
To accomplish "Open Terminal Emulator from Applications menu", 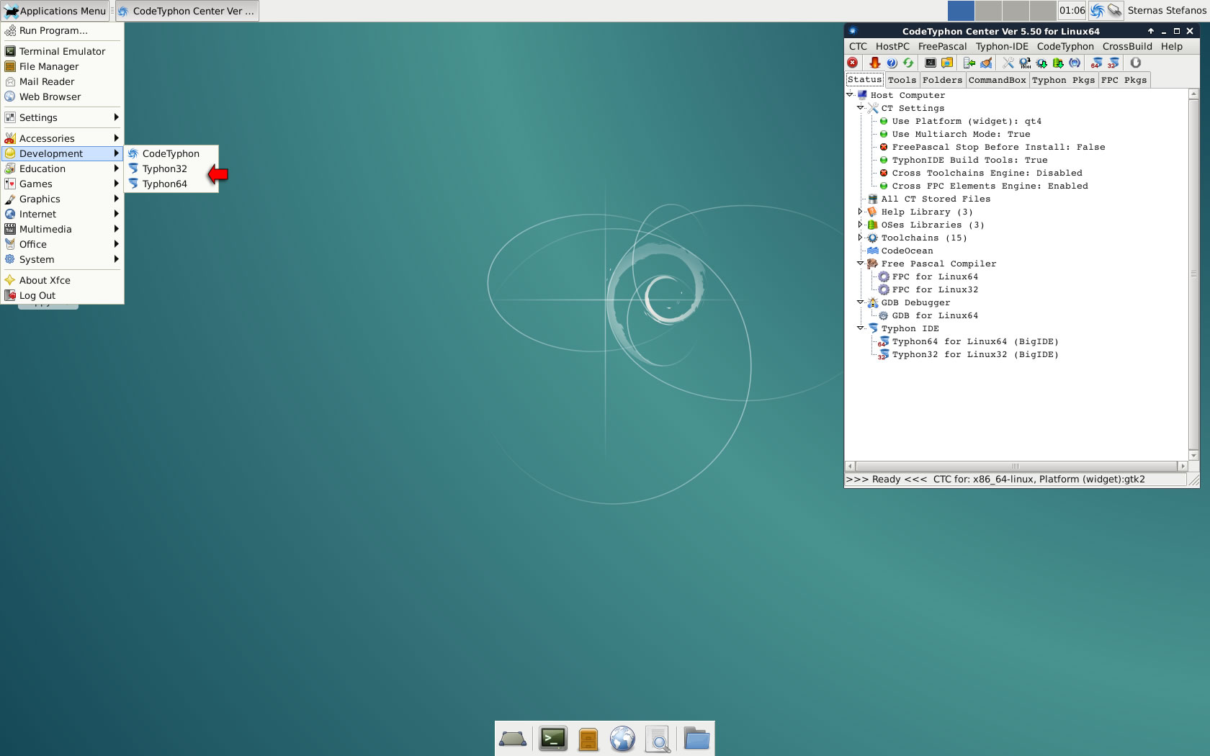I will click(x=62, y=51).
